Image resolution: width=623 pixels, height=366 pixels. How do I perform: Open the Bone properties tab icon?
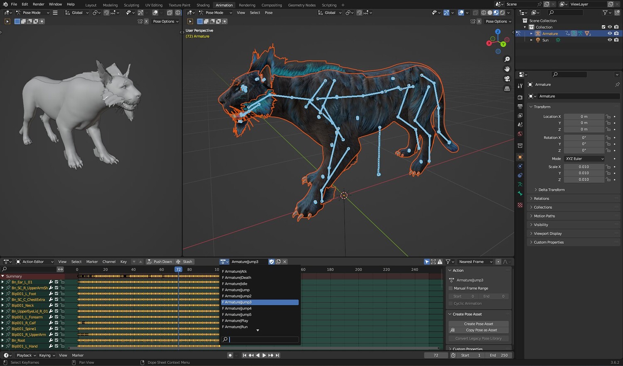click(x=520, y=194)
